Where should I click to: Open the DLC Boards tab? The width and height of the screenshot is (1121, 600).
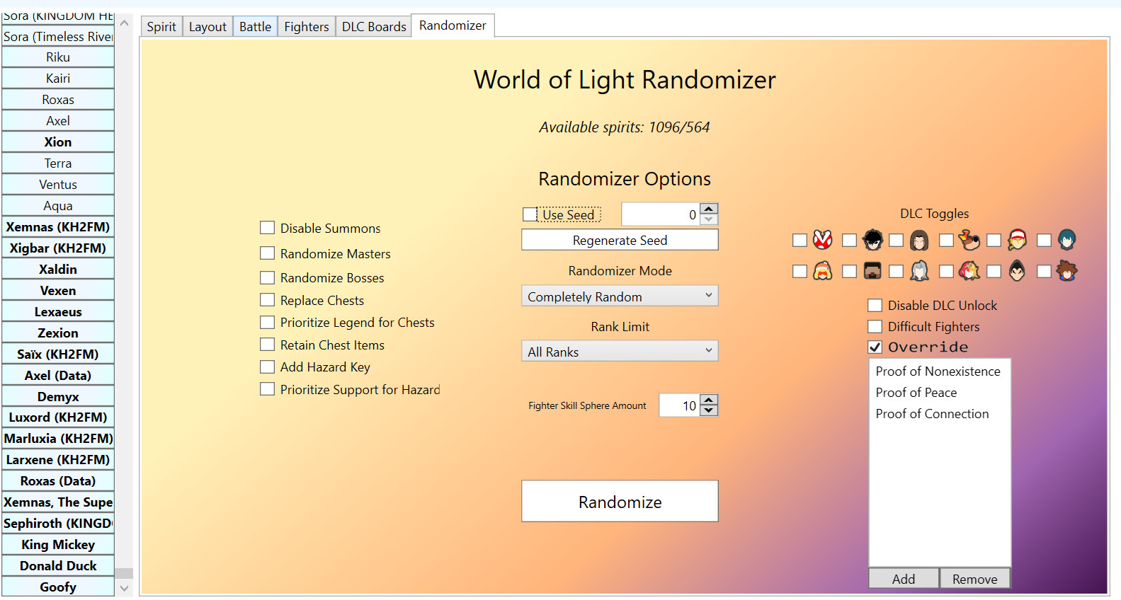tap(373, 27)
